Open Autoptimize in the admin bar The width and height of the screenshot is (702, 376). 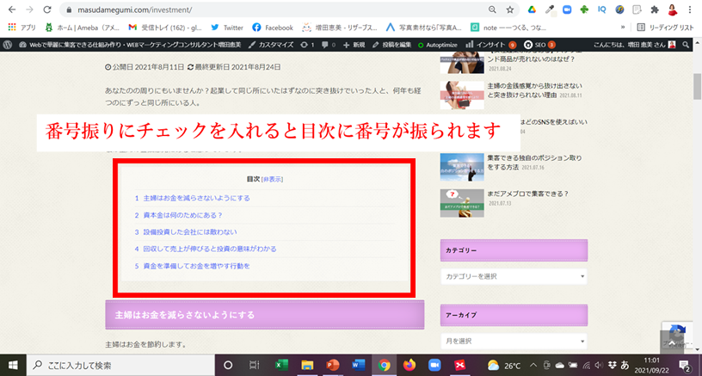437,45
